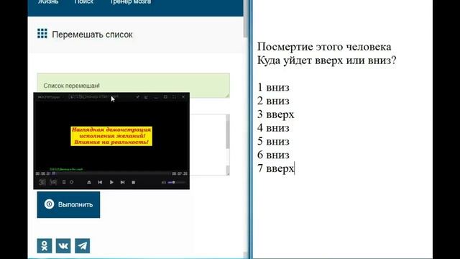Viewport: 460px width, 259px height.
Task: Click the line 3 вверх in the document
Action: tap(275, 114)
